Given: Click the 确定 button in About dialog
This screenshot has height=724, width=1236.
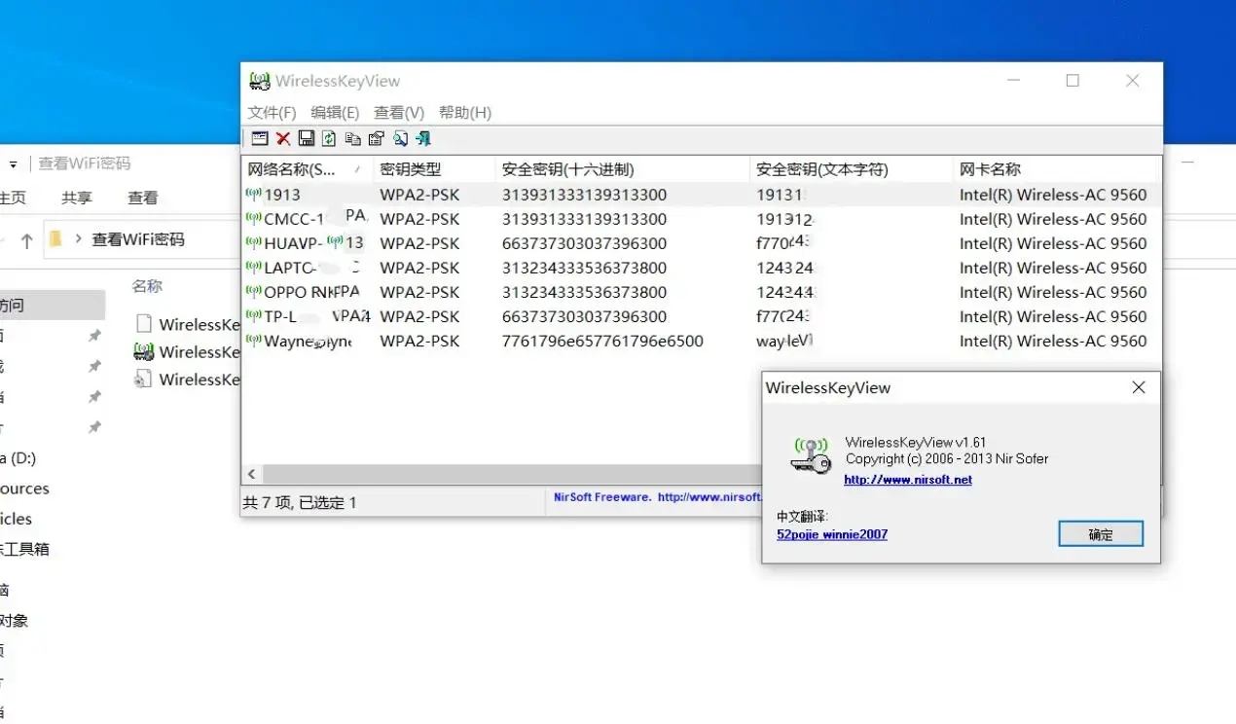Looking at the screenshot, I should click(x=1101, y=533).
